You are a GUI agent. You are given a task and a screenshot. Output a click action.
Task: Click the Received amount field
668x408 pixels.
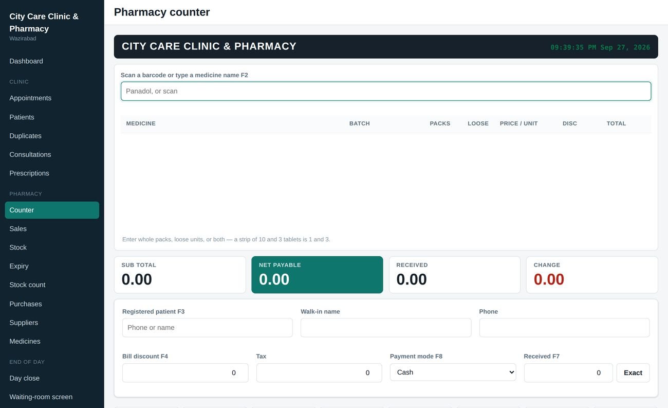(568, 373)
